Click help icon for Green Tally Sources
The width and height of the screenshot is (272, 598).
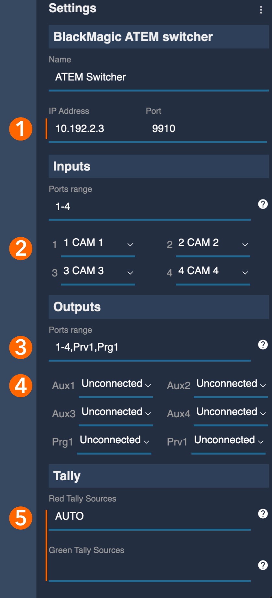(263, 565)
